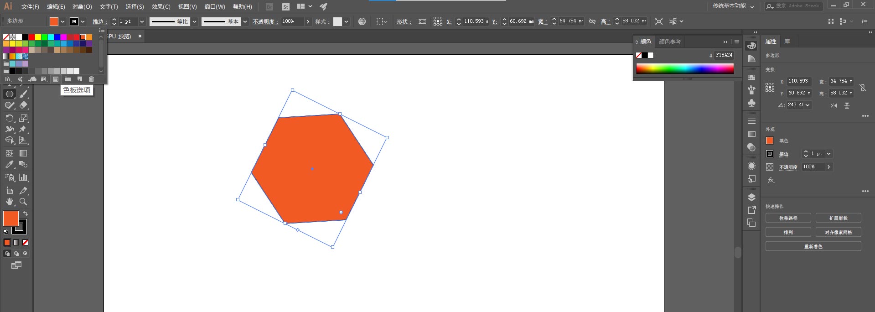875x312 pixels.
Task: Delete swatch using the trash icon
Action: tap(91, 79)
